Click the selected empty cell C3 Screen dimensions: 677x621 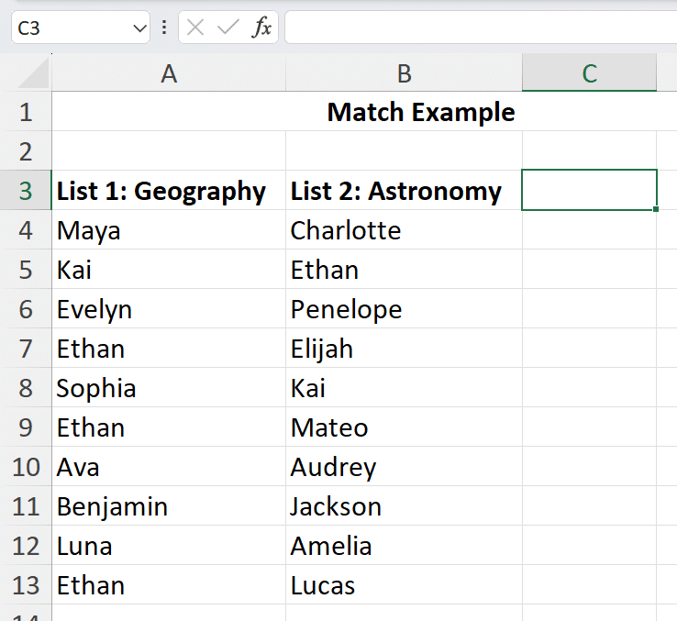pyautogui.click(x=589, y=190)
